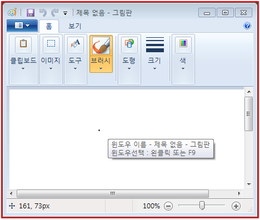The width and height of the screenshot is (260, 220).
Task: Expand the 이미지 group arrow
Action: [x=51, y=68]
